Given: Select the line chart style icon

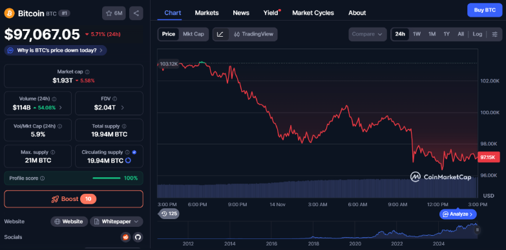Looking at the screenshot, I should [x=220, y=34].
